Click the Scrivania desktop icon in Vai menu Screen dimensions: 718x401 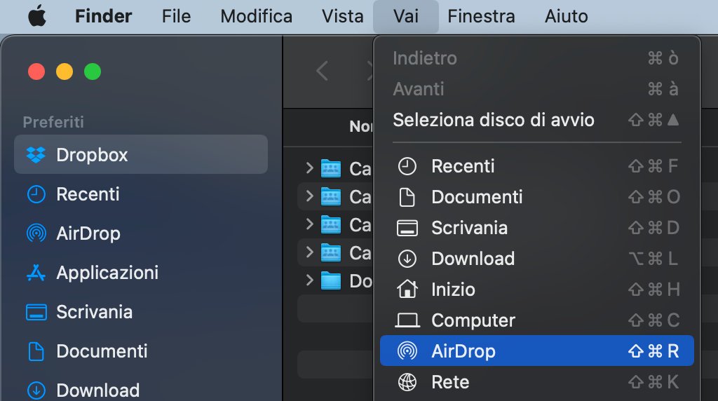click(x=407, y=228)
